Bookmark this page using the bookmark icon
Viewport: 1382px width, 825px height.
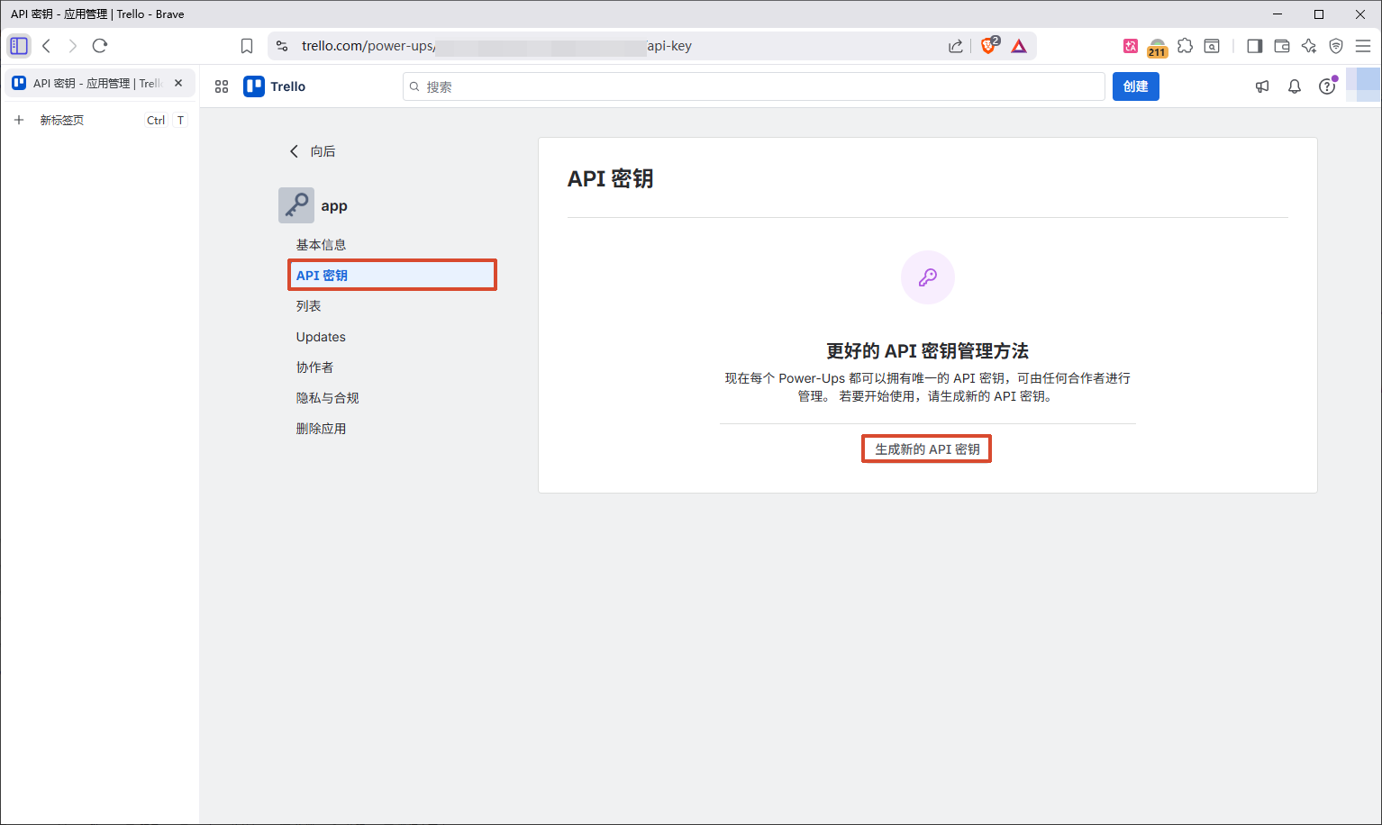(x=247, y=46)
